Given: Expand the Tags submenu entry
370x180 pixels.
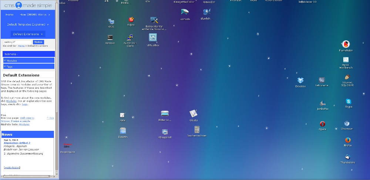Looking at the screenshot, I should (29, 67).
